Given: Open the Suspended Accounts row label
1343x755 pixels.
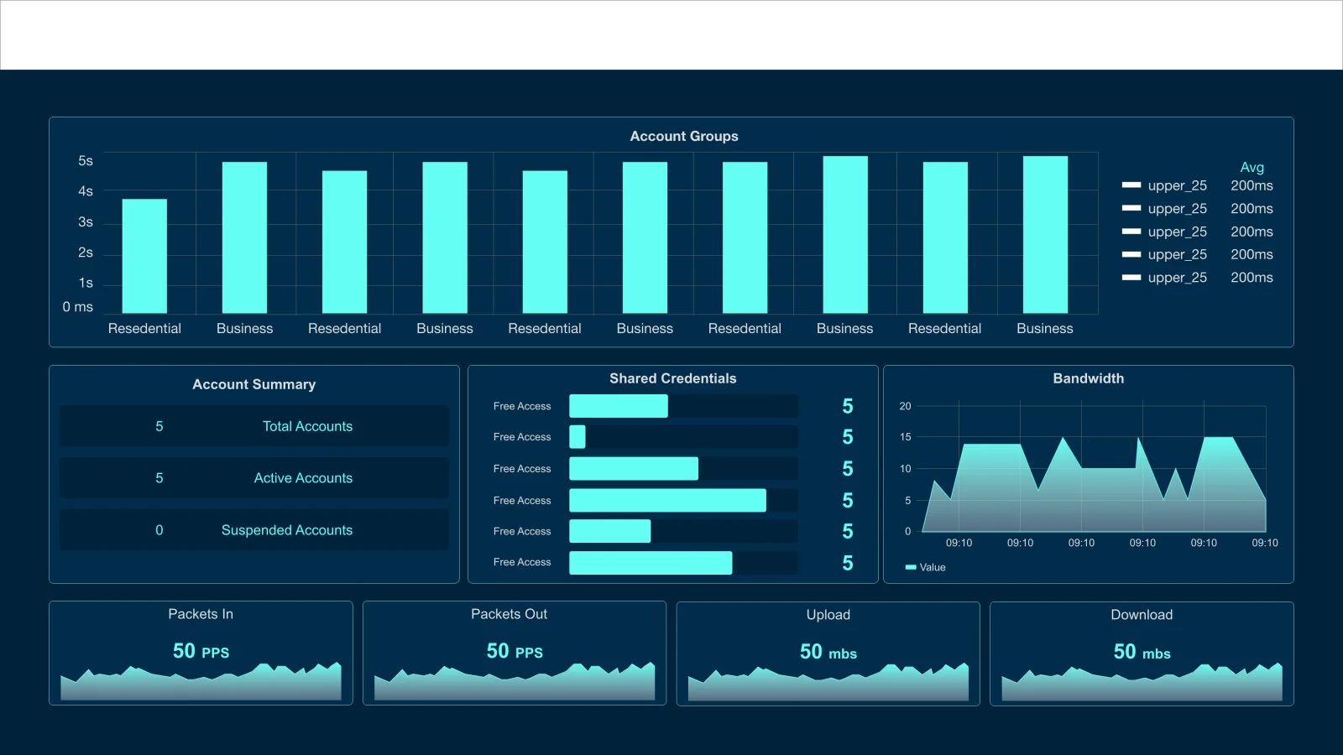Looking at the screenshot, I should pos(287,530).
